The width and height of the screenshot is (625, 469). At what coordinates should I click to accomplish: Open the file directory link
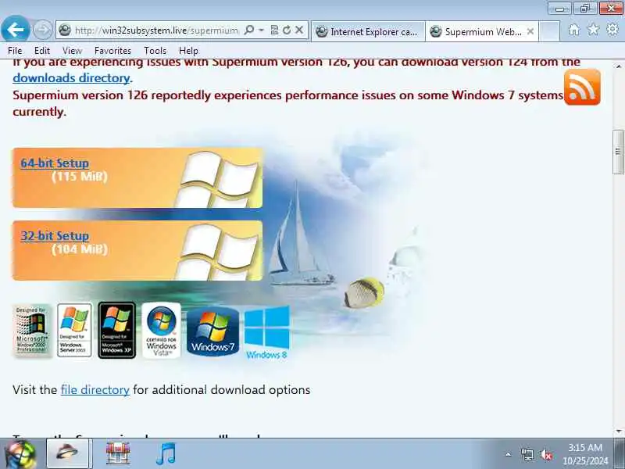95,389
